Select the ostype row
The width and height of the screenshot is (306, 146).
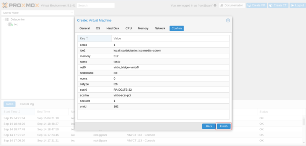click(x=153, y=84)
